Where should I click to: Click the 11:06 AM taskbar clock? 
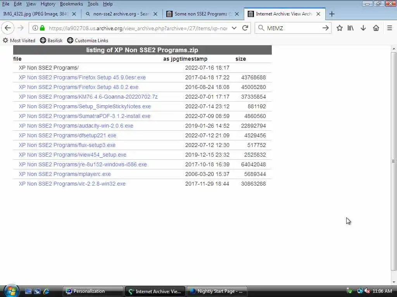pyautogui.click(x=382, y=291)
